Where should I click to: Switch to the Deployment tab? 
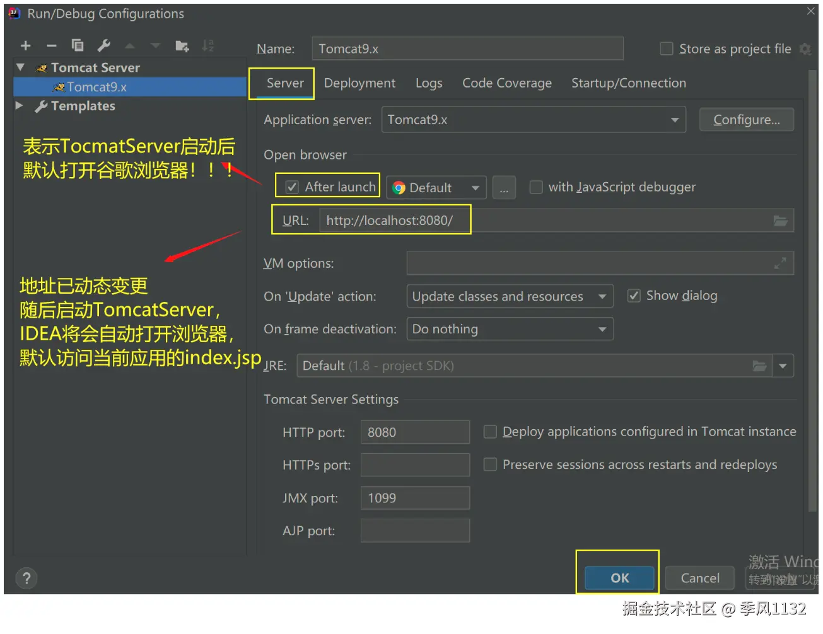pos(359,83)
